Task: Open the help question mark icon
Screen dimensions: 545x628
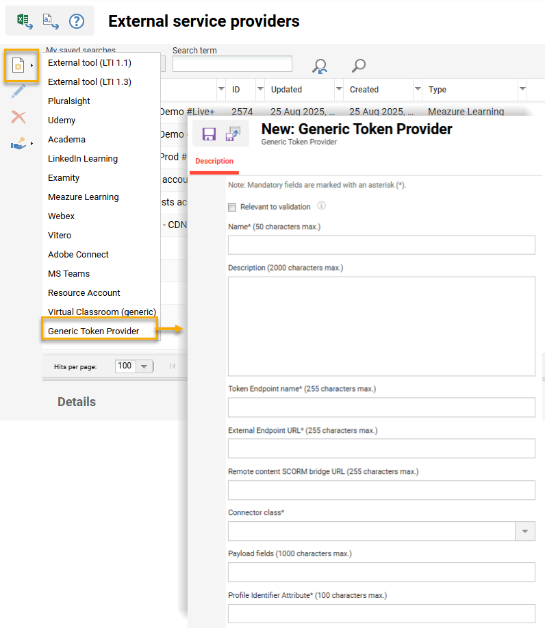Action: coord(77,21)
